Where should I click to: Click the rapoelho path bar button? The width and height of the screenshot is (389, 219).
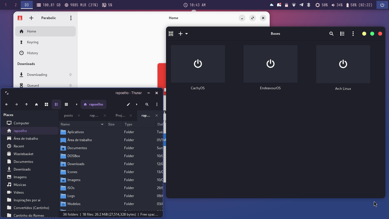[x=94, y=104]
